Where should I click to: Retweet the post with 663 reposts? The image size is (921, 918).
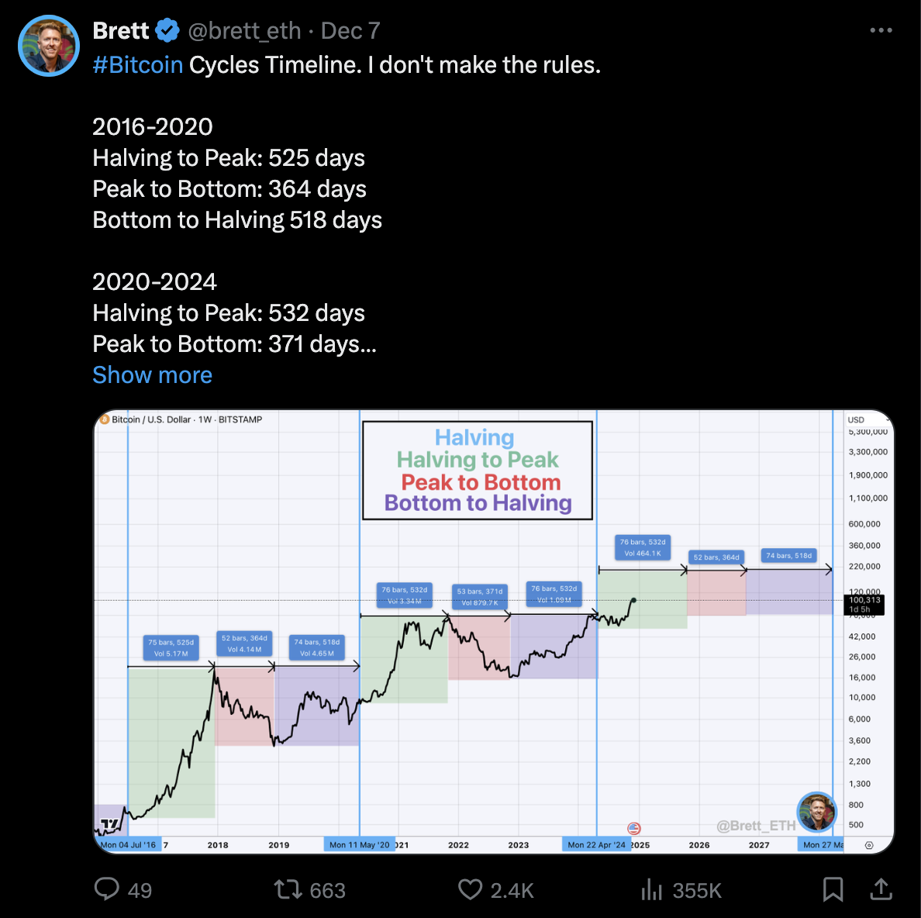[287, 890]
